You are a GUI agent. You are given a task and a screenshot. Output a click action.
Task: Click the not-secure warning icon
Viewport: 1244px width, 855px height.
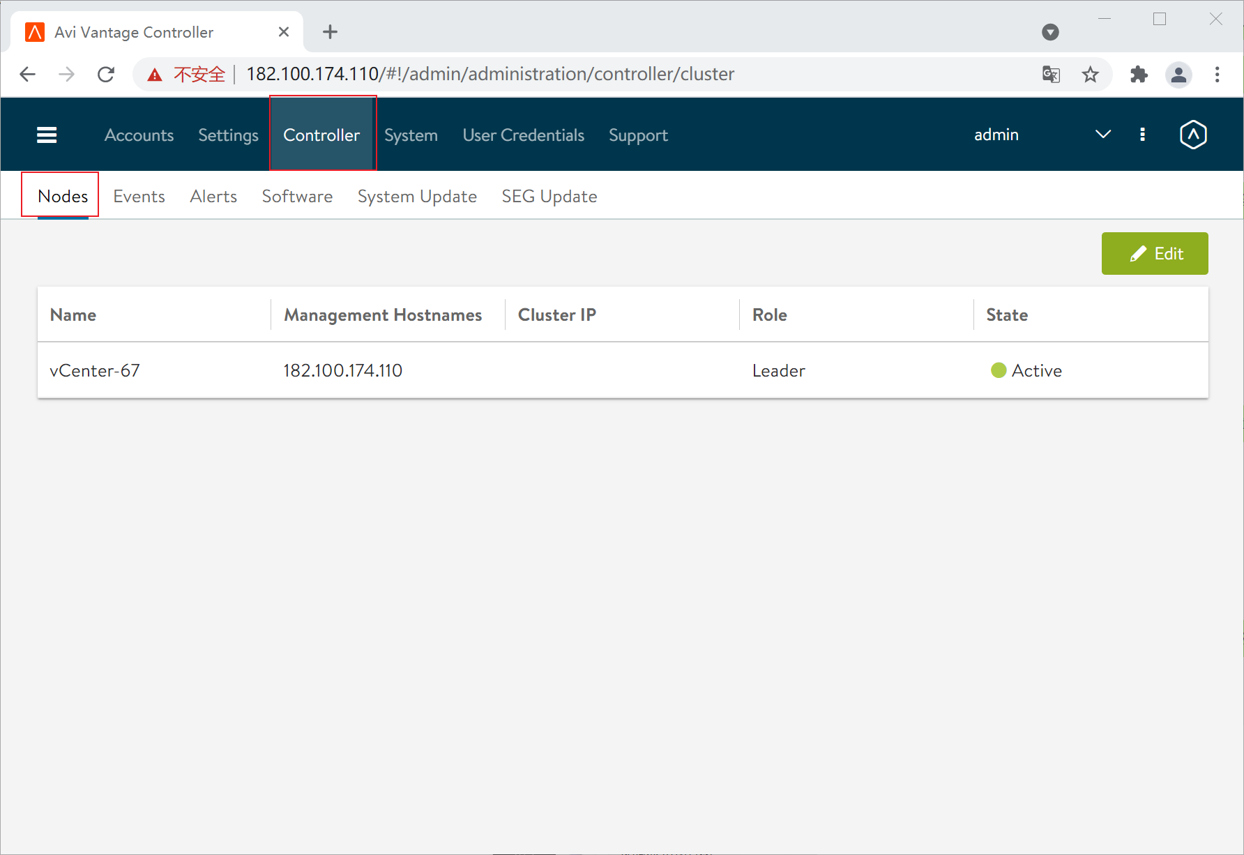[x=155, y=75]
